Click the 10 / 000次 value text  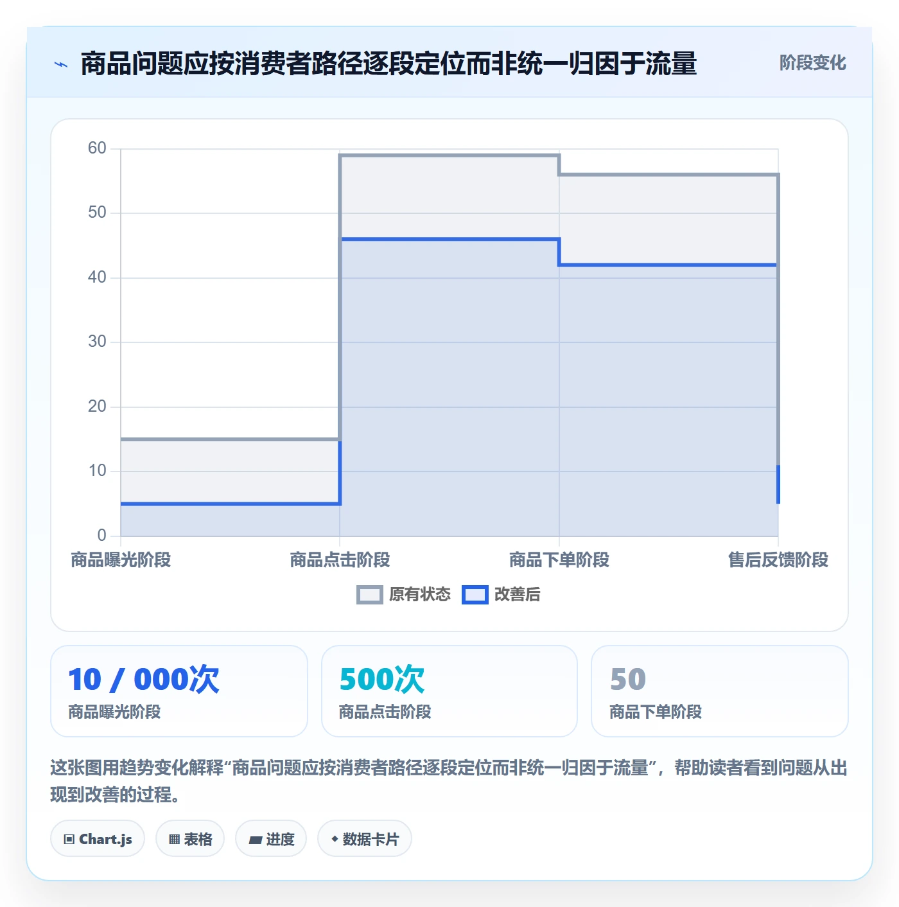tap(144, 680)
